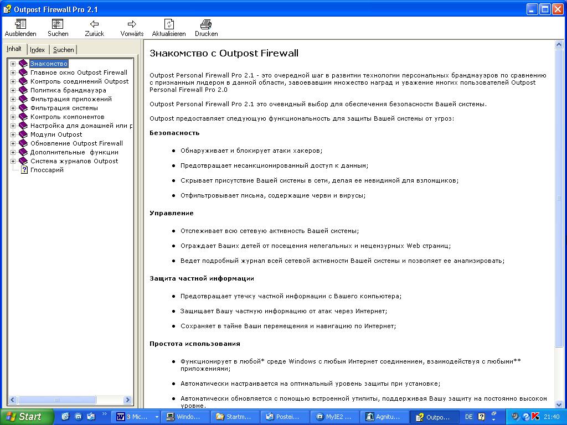Click the content pane scroll-down arrow
567x425 pixels.
pos(559,405)
